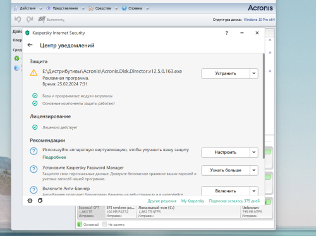The height and width of the screenshot is (236, 316).
Task: Click the Kaspersky shield logo in title bar
Action: [x=27, y=33]
